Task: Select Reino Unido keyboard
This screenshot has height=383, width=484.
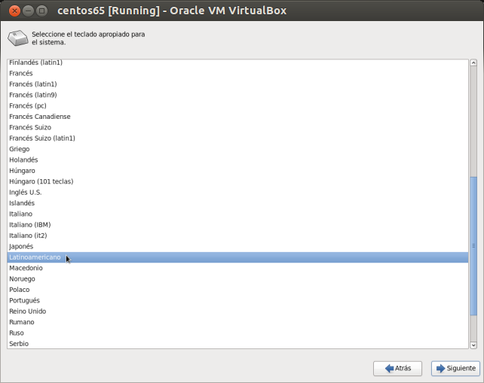Action: click(237, 312)
